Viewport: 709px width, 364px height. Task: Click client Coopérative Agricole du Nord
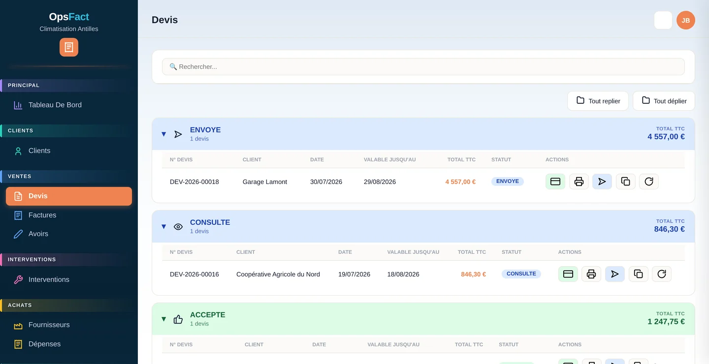(278, 274)
